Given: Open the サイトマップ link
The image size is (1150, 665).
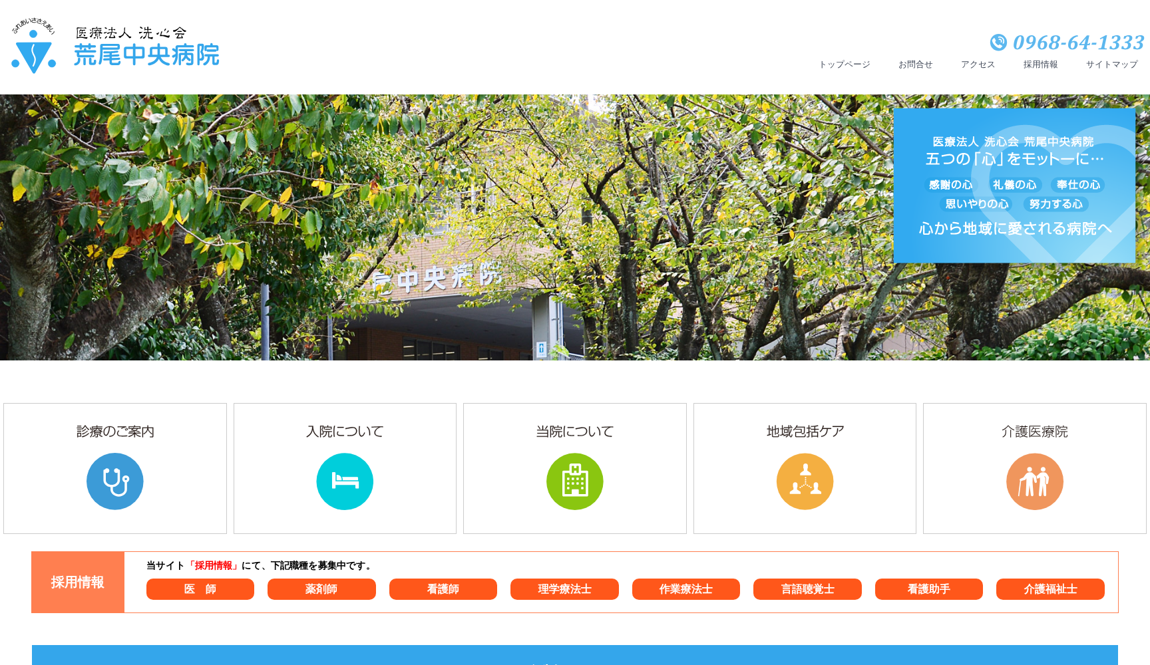Looking at the screenshot, I should click(1111, 65).
